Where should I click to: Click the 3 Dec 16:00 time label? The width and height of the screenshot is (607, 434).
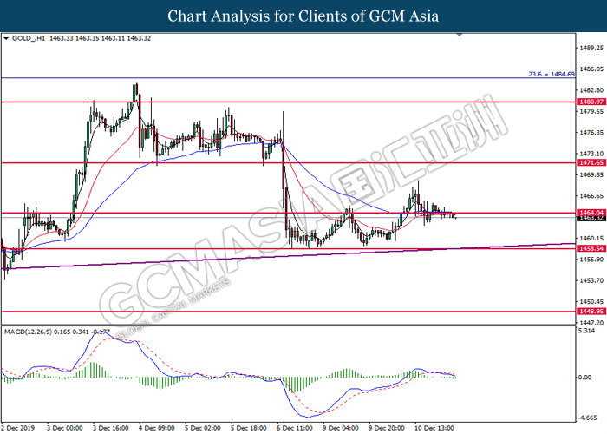point(111,428)
